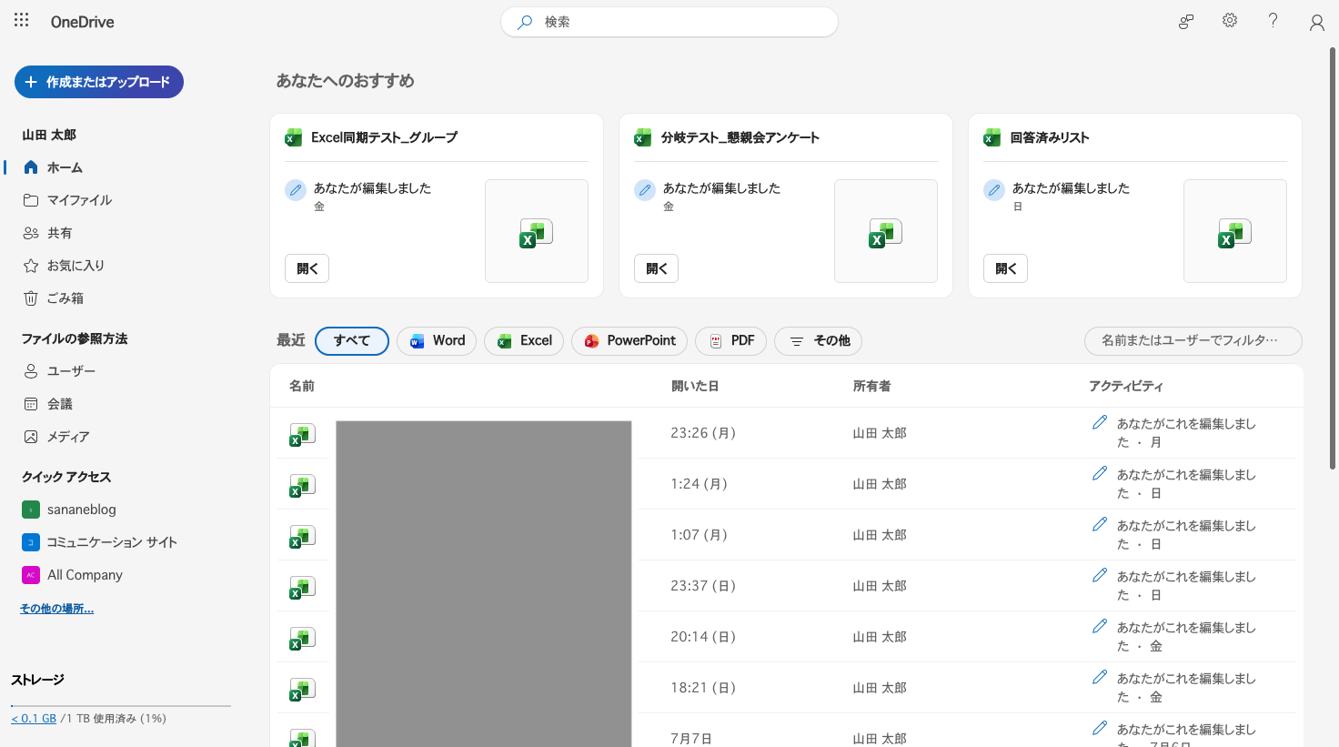1339x747 pixels.
Task: Click the Excel同期テスト_グループ card title
Action: coord(384,137)
